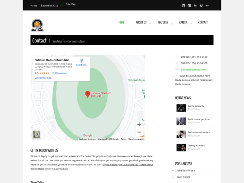Open the Entertainment match news title

click(x=199, y=132)
